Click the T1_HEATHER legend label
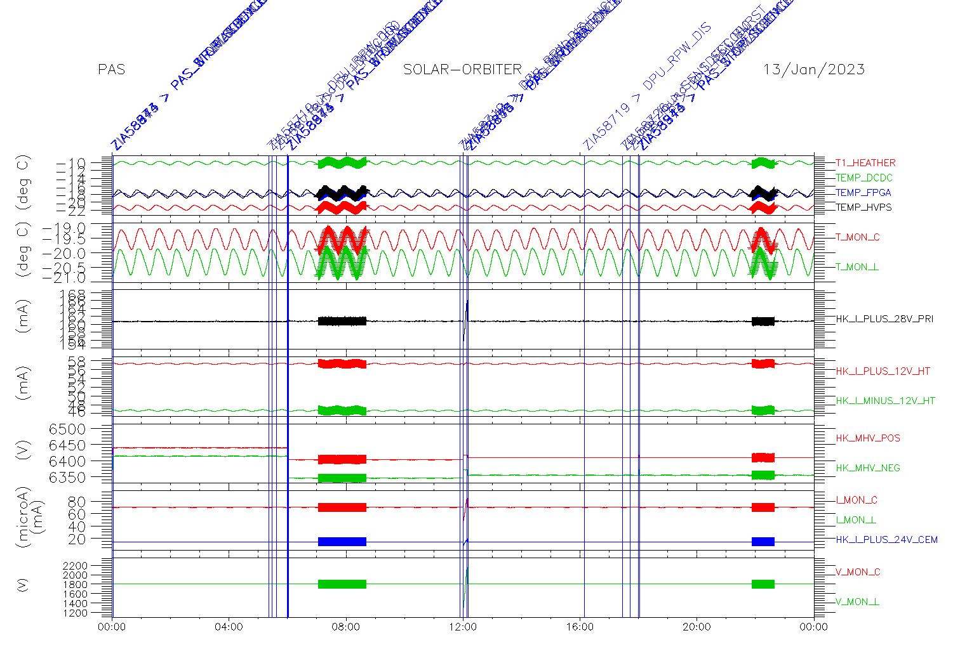This screenshot has width=960, height=647. 865,163
